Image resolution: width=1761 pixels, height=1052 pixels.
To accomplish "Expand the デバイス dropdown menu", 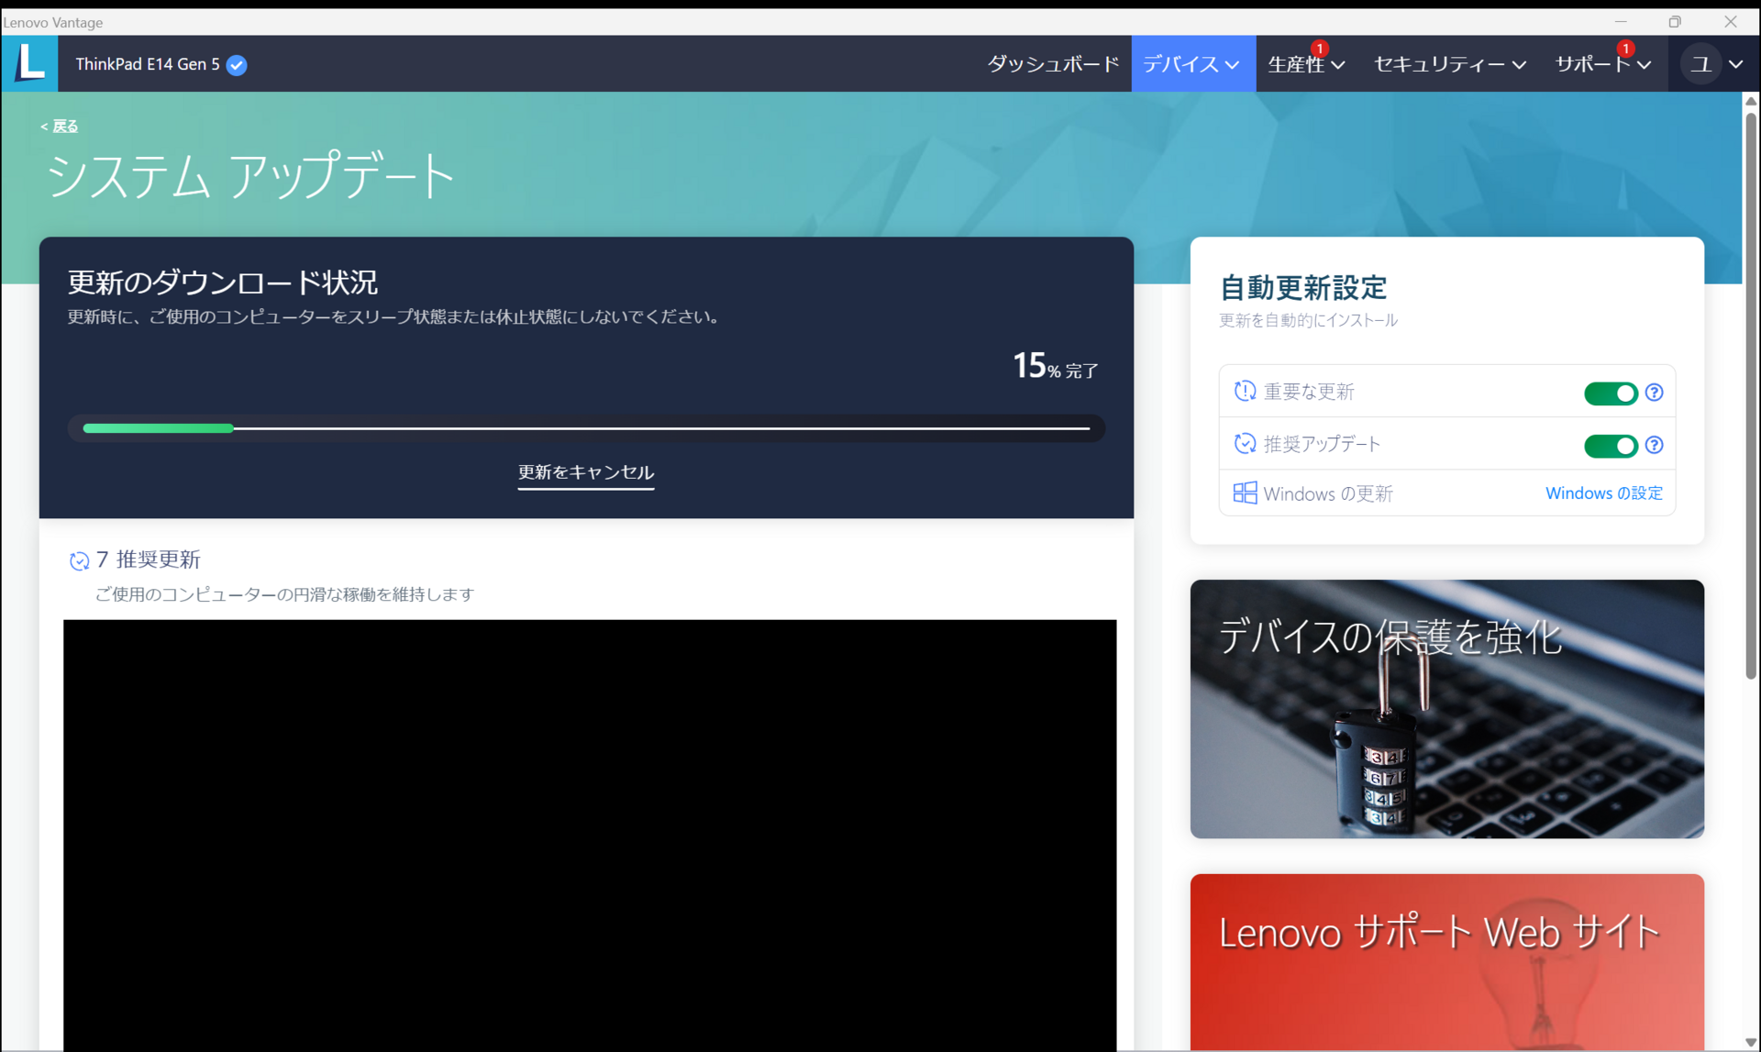I will 1192,64.
